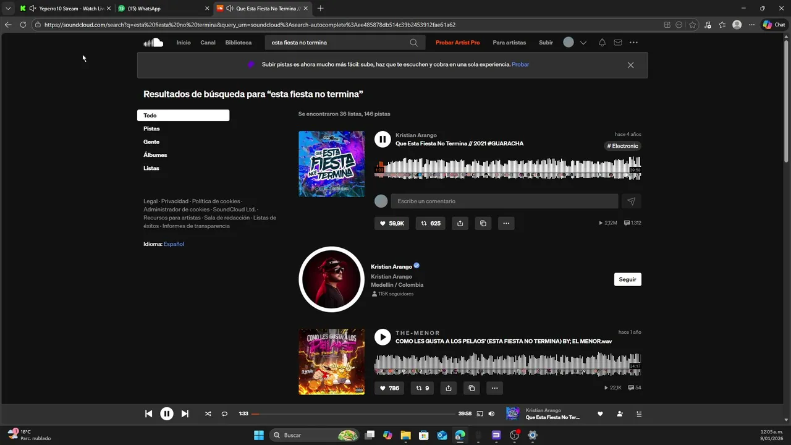Open Para artistas link
791x445 pixels.
coord(509,43)
